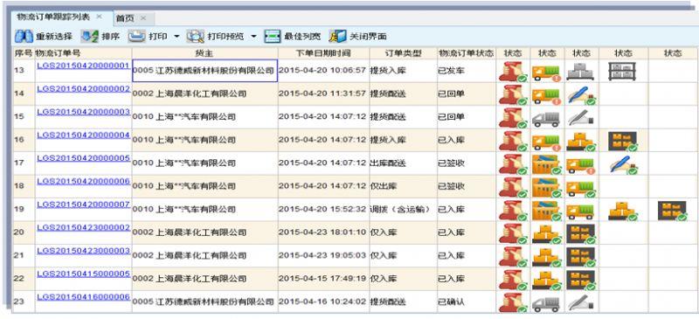The image size is (699, 319).
Task: Open order link LGS20150420000002
Action: [x=84, y=89]
